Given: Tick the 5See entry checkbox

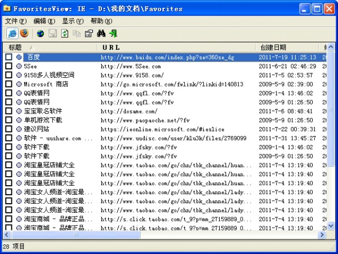Looking at the screenshot, I should click(8, 66).
